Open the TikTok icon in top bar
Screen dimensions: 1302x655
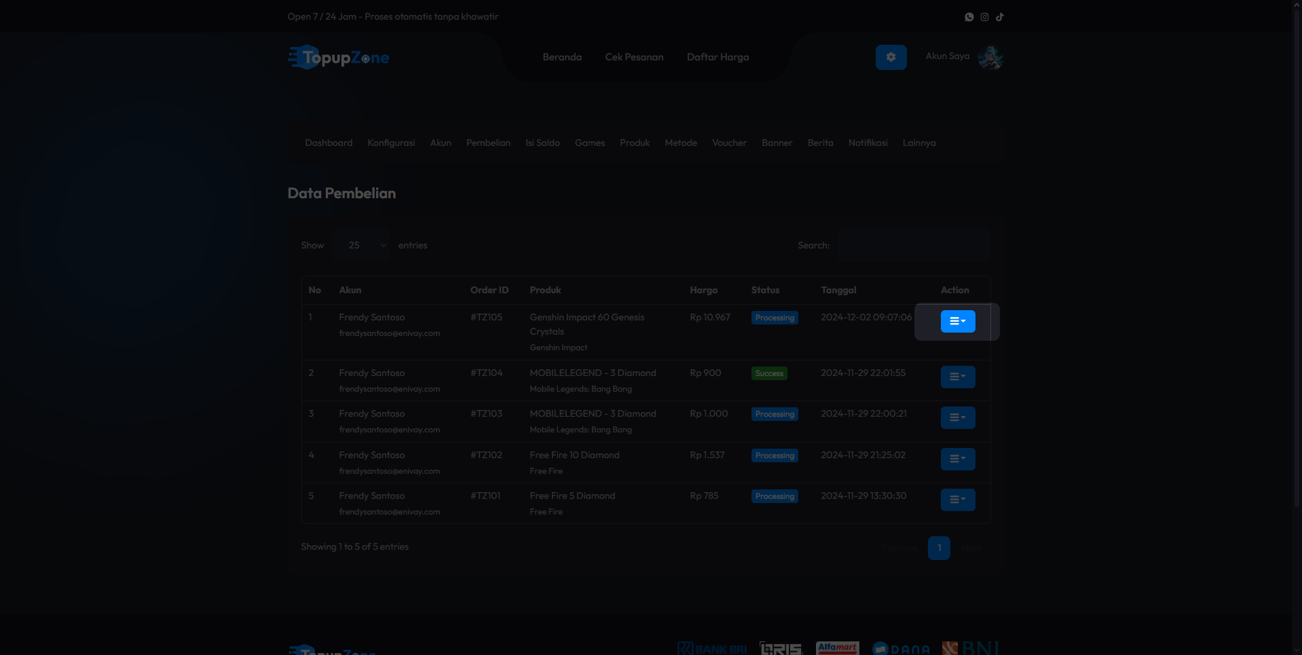[1000, 17]
